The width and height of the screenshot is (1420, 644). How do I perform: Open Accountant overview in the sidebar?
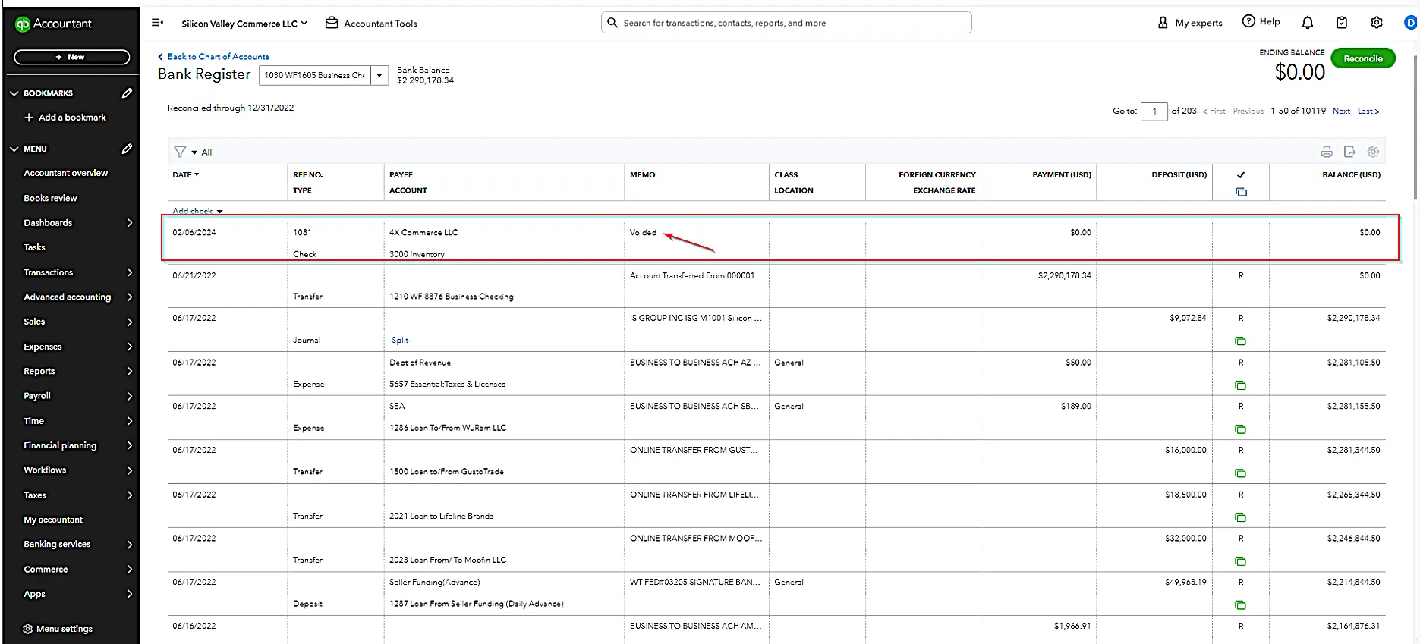[66, 173]
